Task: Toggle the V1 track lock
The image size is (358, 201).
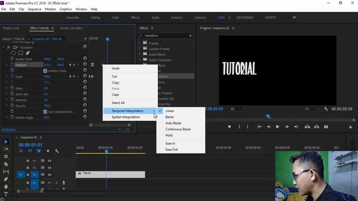Action: 27,175
